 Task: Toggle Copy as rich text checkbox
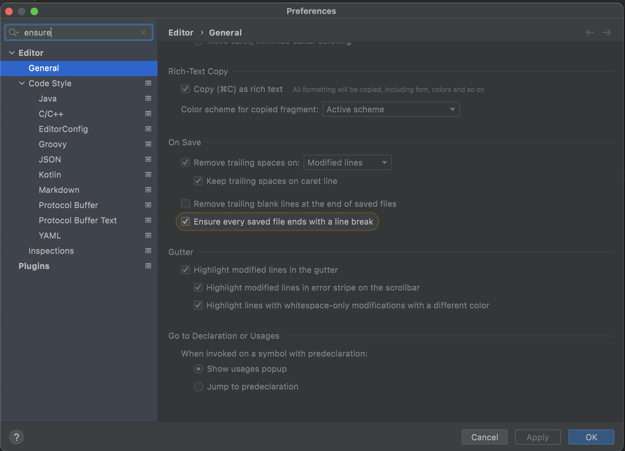click(185, 89)
